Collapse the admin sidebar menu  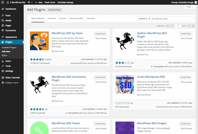(x=12, y=83)
